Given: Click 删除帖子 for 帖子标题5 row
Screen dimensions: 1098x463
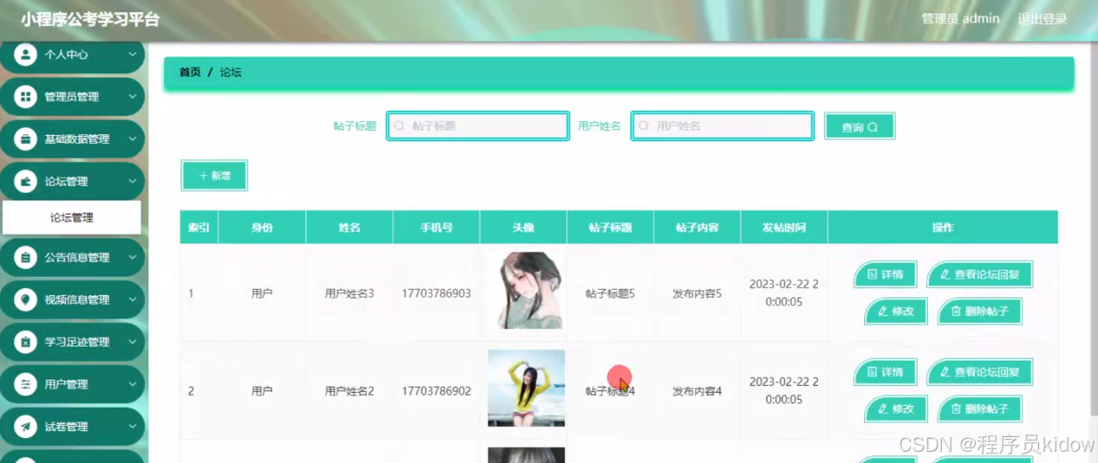Looking at the screenshot, I should click(x=979, y=312).
